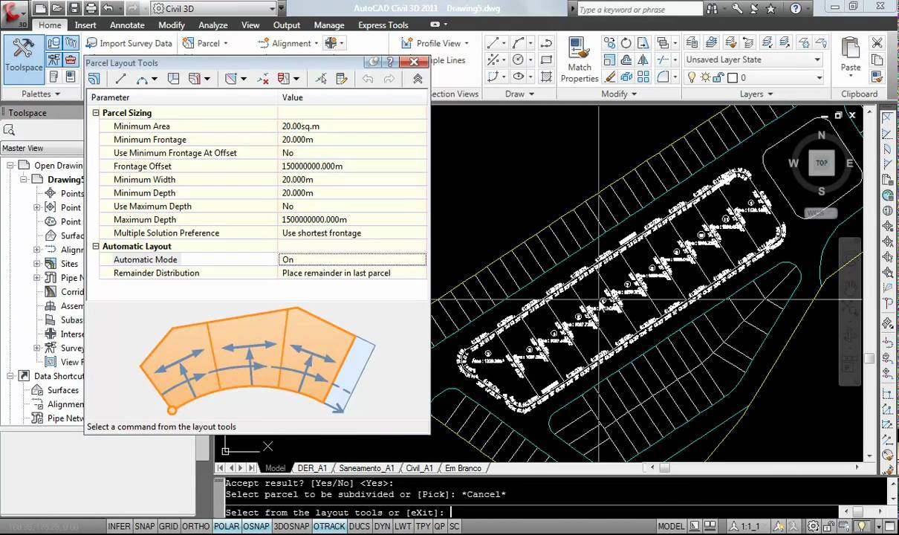Open the Unsaved Layer State dropdown

point(753,59)
